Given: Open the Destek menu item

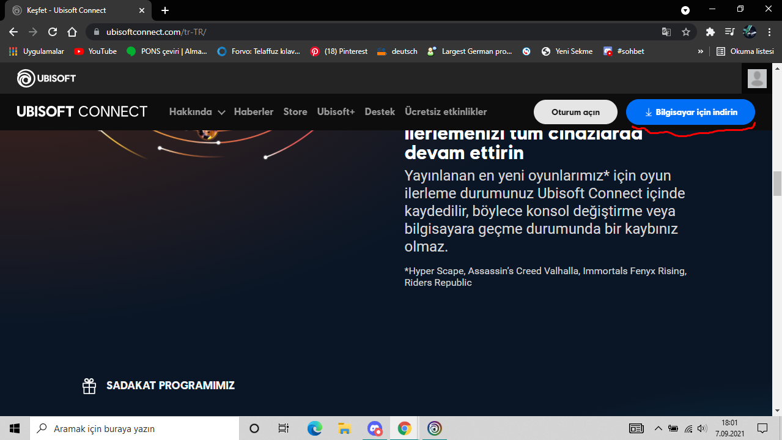Looking at the screenshot, I should 380,112.
